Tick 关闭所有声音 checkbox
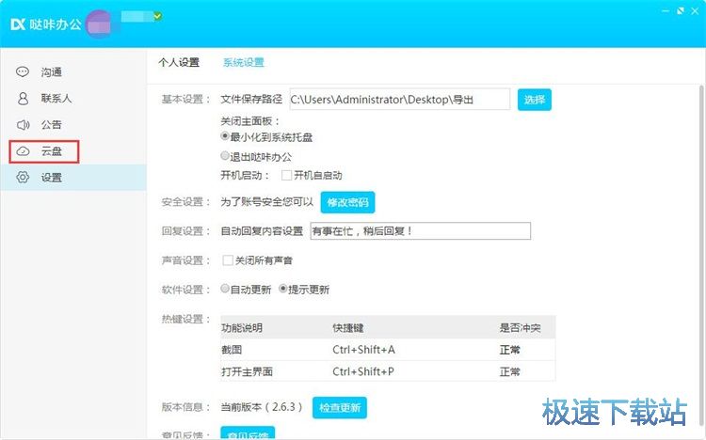The image size is (706, 440). tap(228, 260)
